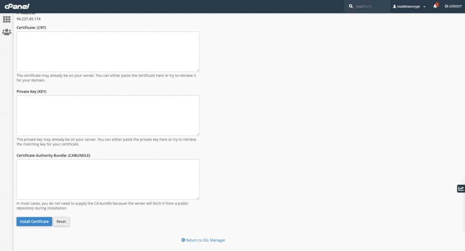Click the certificate help text under CRT box

click(106, 78)
